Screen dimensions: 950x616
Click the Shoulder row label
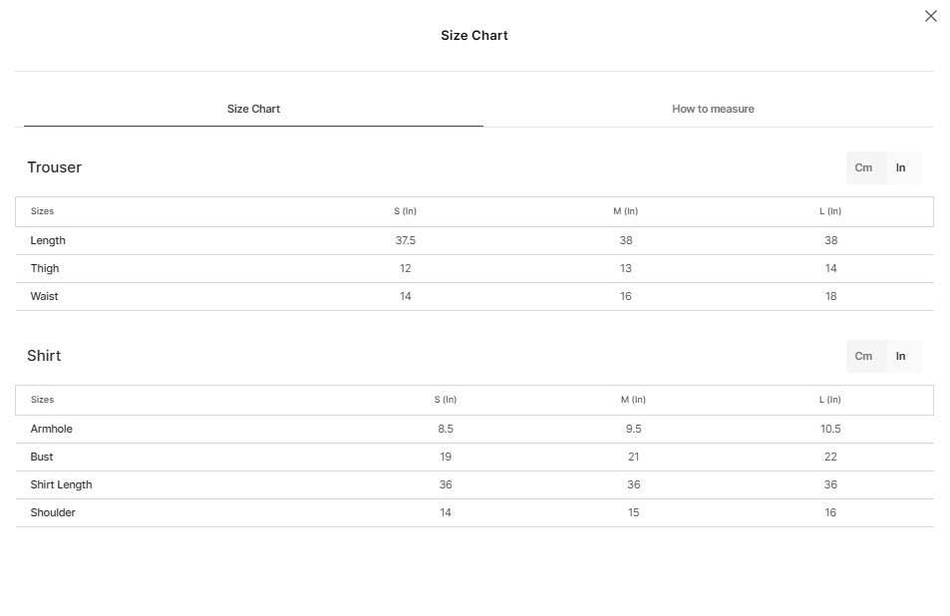[53, 512]
